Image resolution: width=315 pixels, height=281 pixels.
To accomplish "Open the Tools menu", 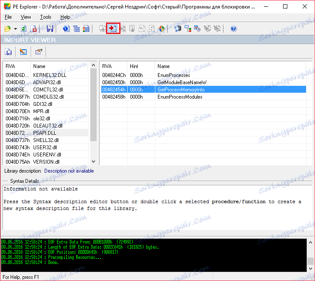I will (46, 17).
